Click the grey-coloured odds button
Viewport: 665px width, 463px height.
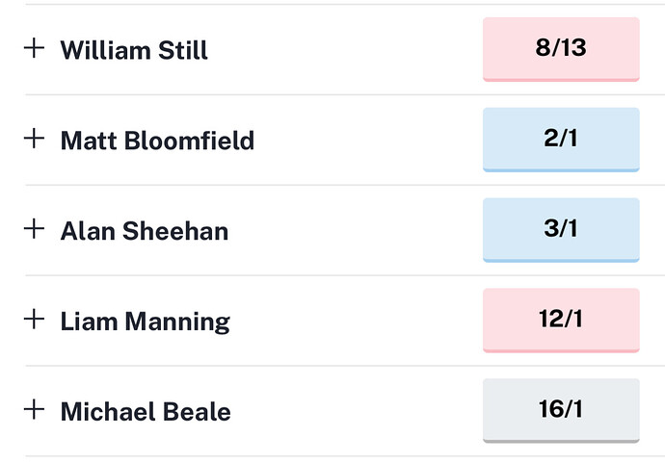click(560, 410)
